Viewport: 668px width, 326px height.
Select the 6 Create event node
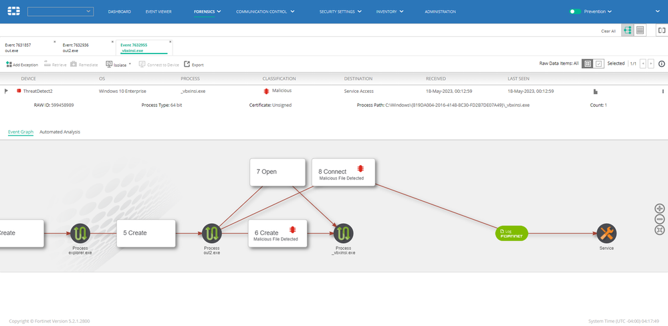point(277,233)
